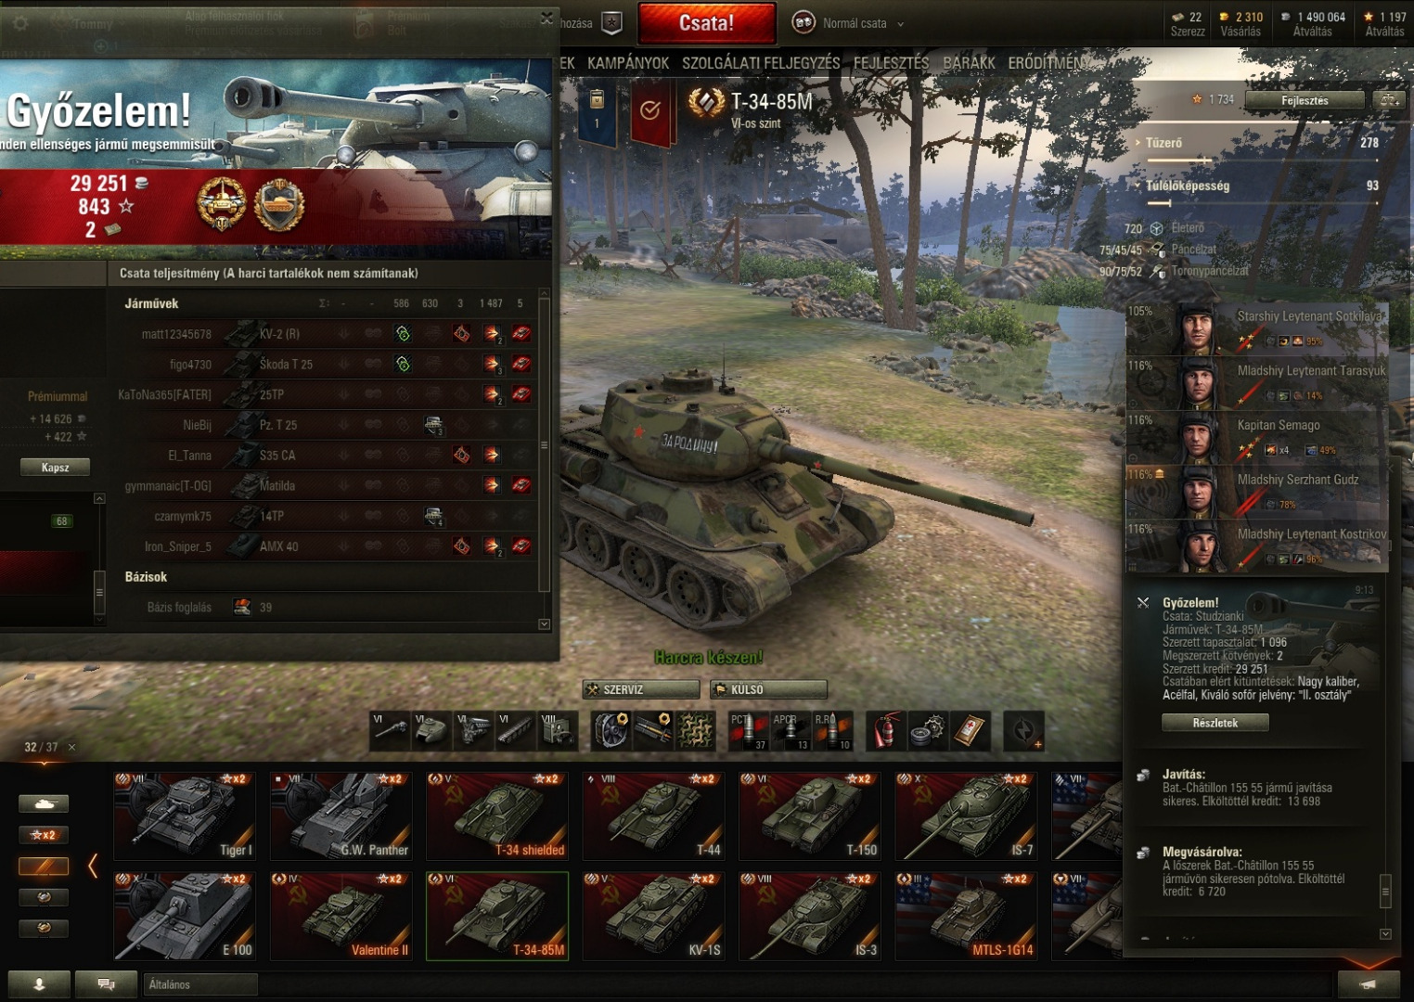Viewport: 1414px width, 1002px height.
Task: Open the engine module slot
Action: tap(474, 730)
